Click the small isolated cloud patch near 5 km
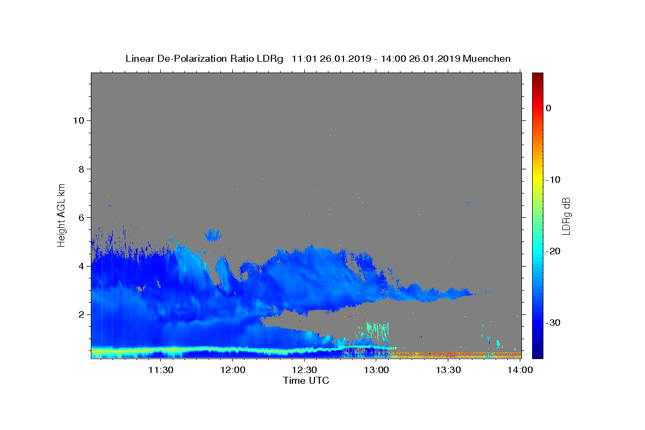 (213, 234)
